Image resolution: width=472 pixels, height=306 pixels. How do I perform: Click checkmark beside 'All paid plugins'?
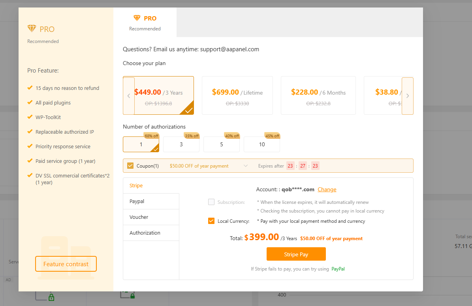coord(30,102)
